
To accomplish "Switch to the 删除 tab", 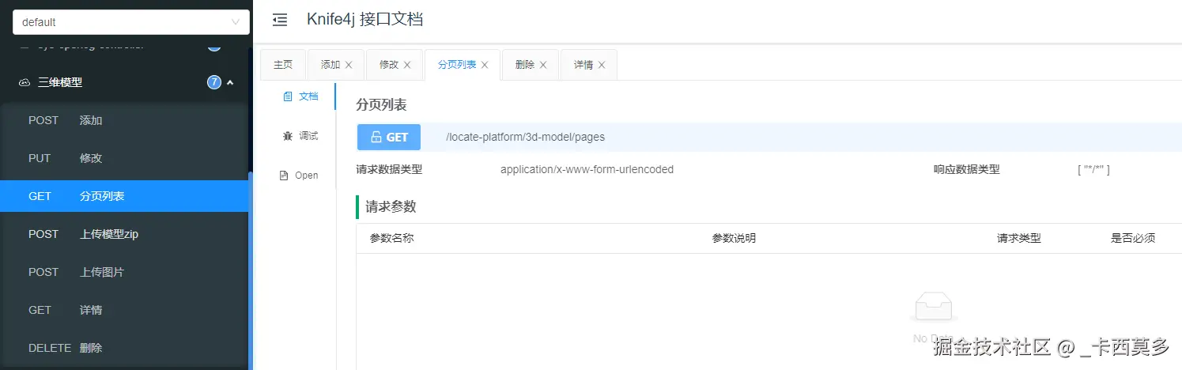I will tap(524, 65).
